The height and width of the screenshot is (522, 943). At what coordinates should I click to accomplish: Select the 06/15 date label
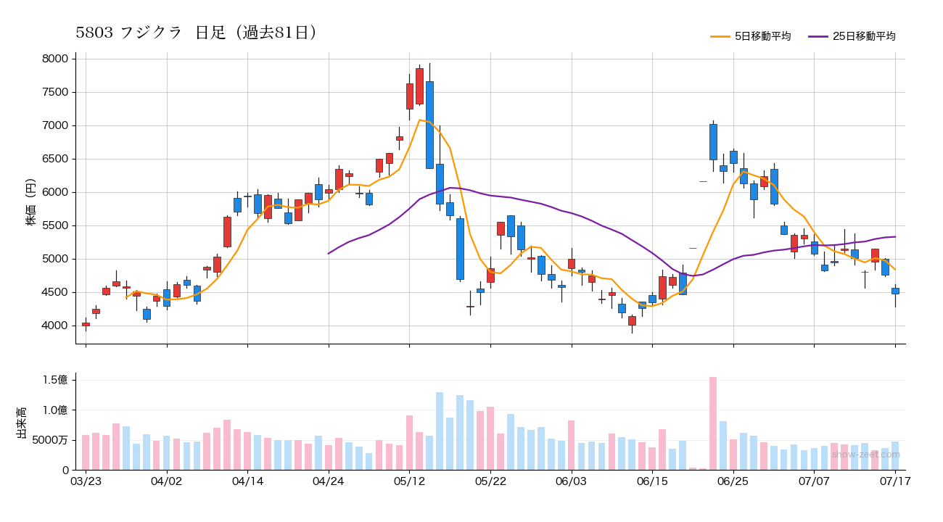point(652,481)
